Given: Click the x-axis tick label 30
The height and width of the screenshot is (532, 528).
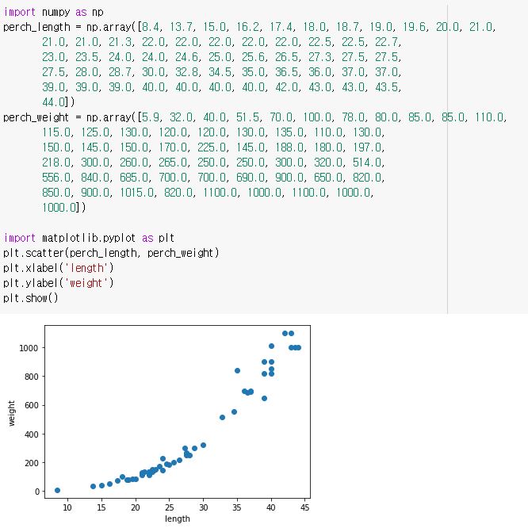Looking at the screenshot, I should tap(204, 507).
